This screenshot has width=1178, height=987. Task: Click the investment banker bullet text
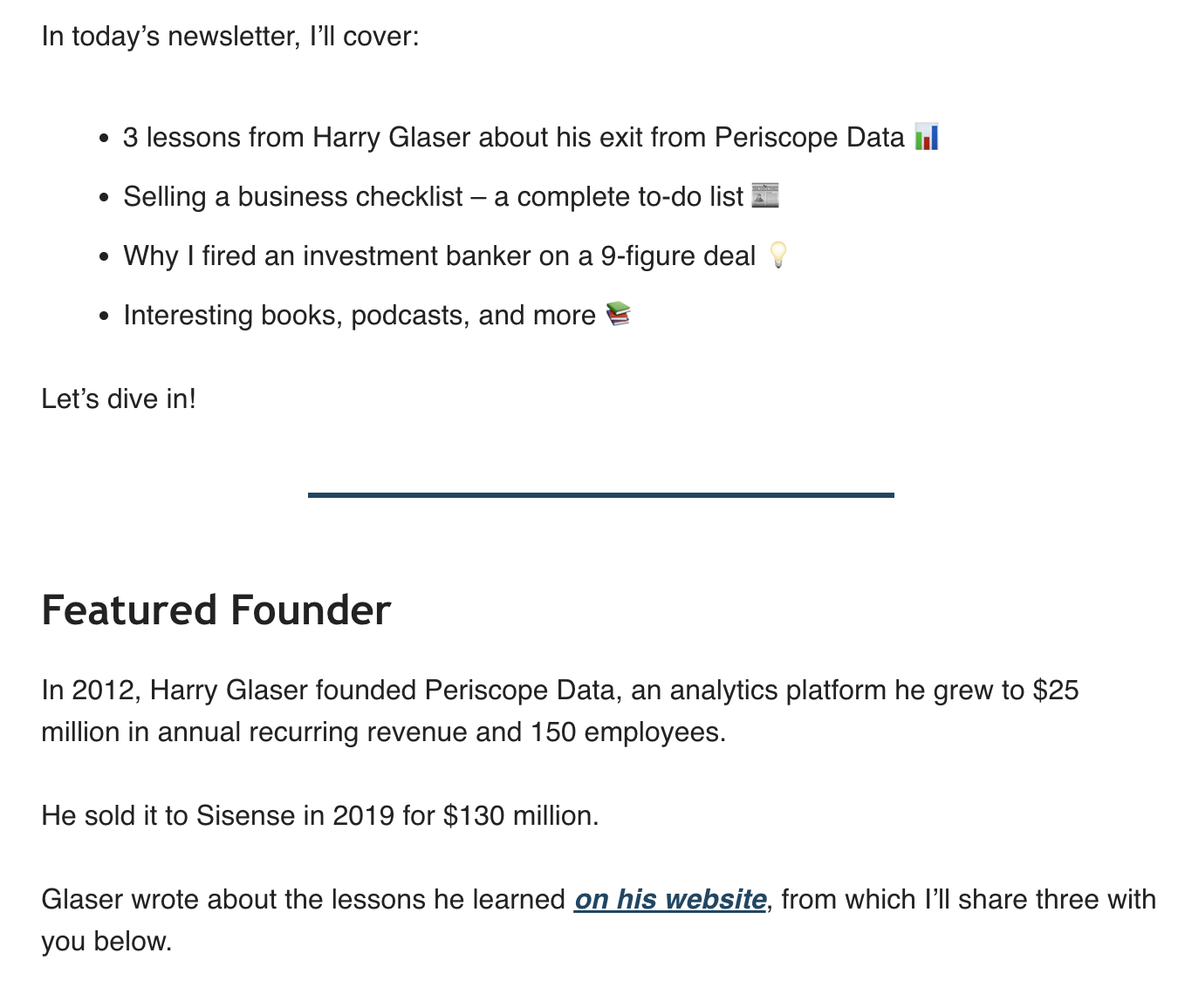coord(439,256)
